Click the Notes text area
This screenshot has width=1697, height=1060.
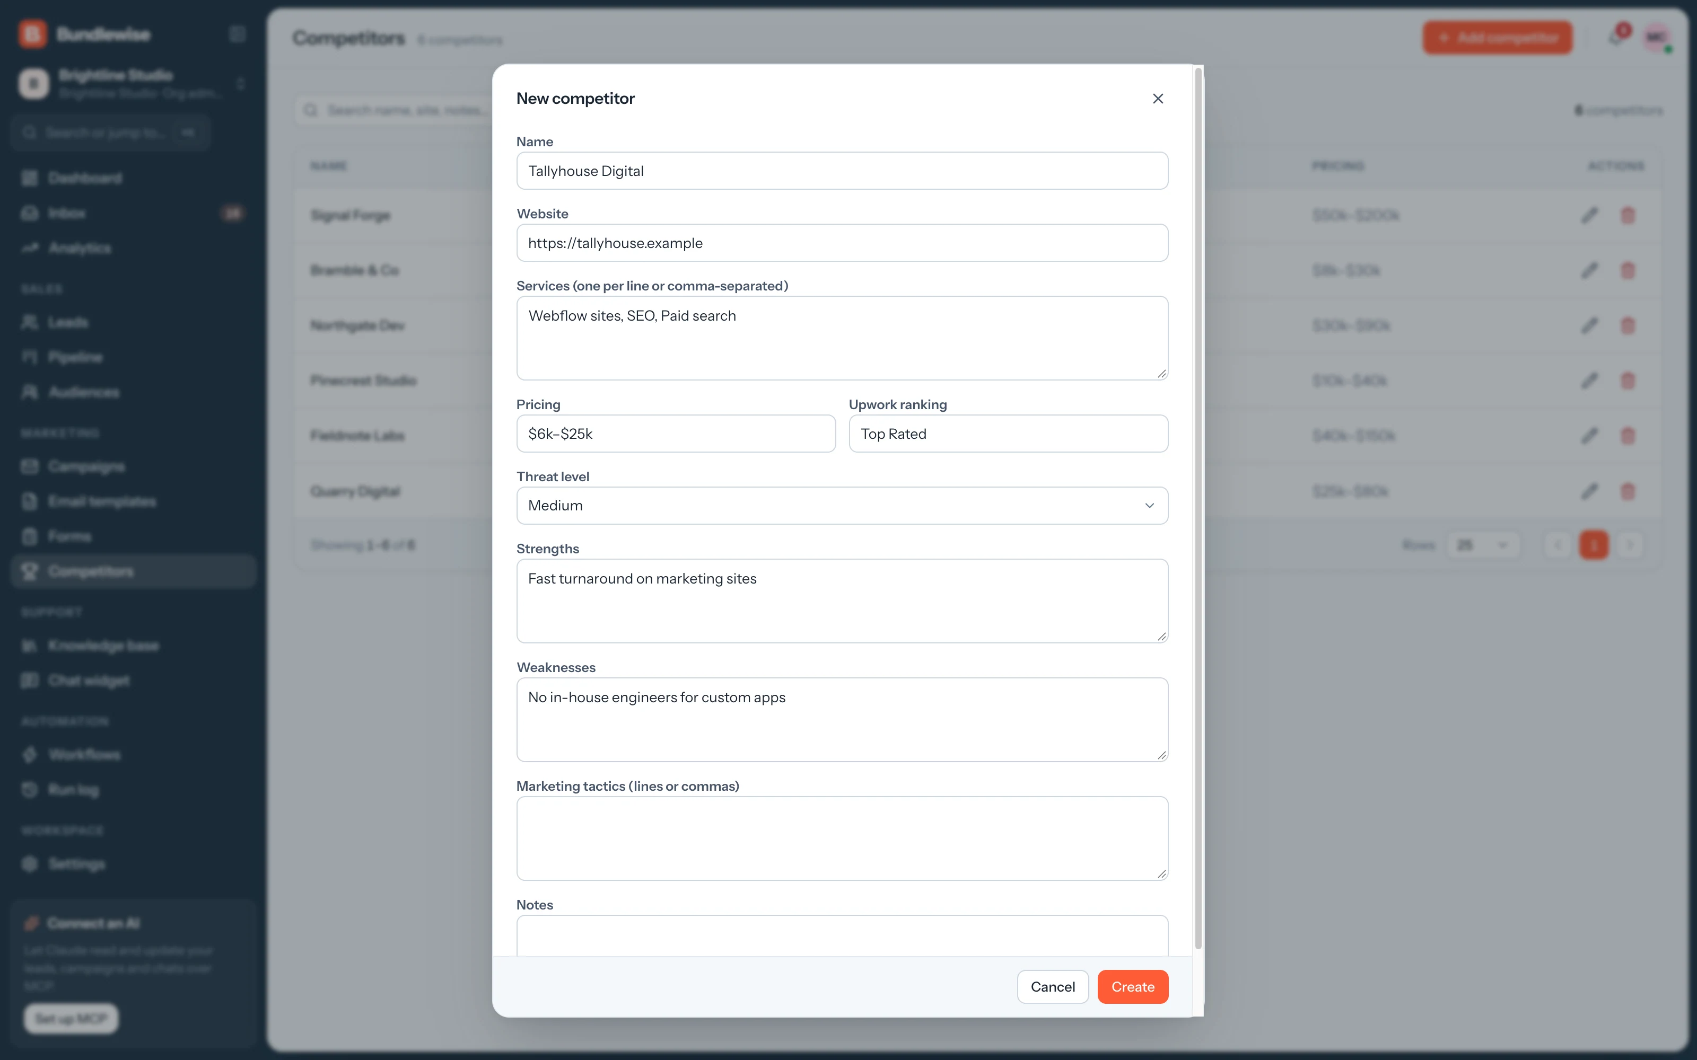(x=842, y=935)
